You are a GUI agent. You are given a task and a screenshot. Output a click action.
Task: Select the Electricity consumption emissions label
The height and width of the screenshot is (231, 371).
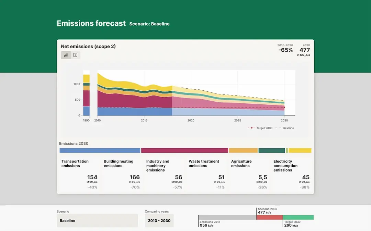point(285,166)
